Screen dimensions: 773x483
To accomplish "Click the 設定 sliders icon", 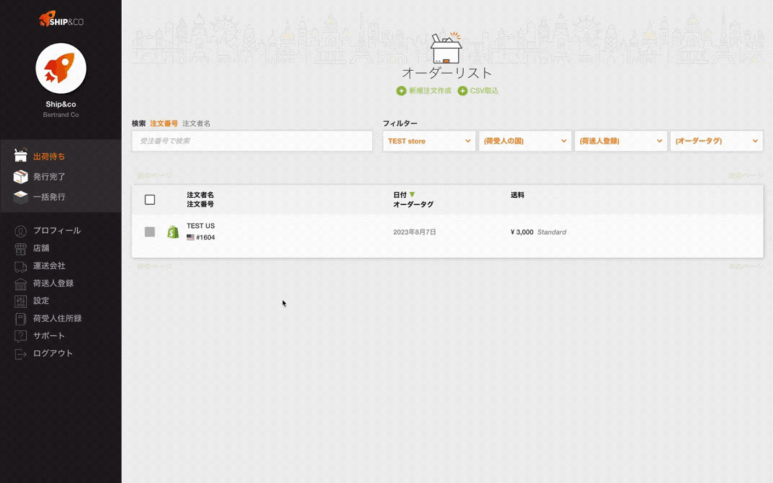I will (x=21, y=301).
